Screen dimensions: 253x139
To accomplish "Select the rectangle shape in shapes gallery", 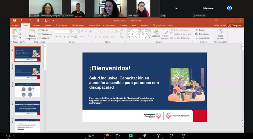I will (x=139, y=30).
